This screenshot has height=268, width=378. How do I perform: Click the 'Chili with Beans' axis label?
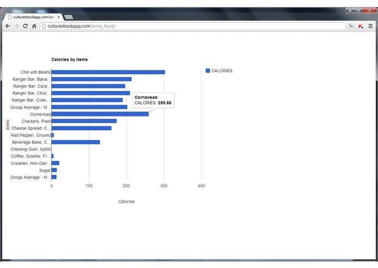(x=35, y=72)
